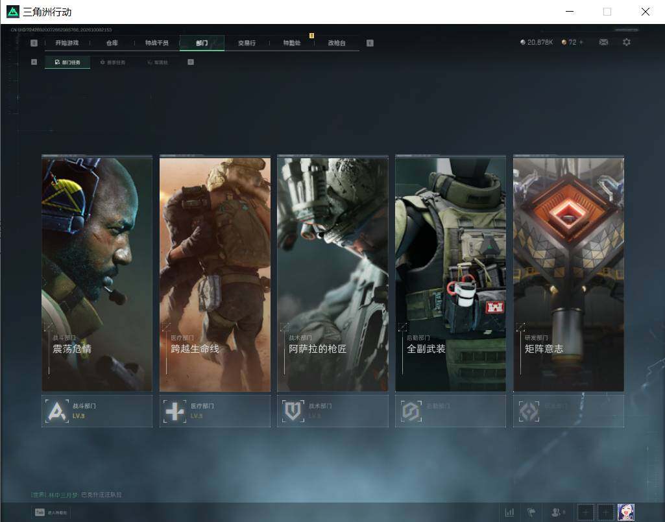This screenshot has height=522, width=665.
Task: Click the research department diamond emblem icon
Action: click(x=529, y=411)
